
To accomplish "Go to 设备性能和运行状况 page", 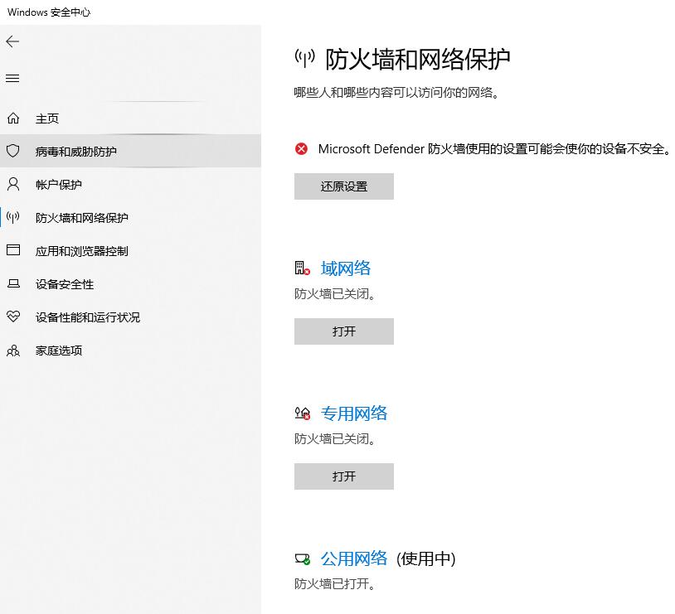I will coord(88,317).
